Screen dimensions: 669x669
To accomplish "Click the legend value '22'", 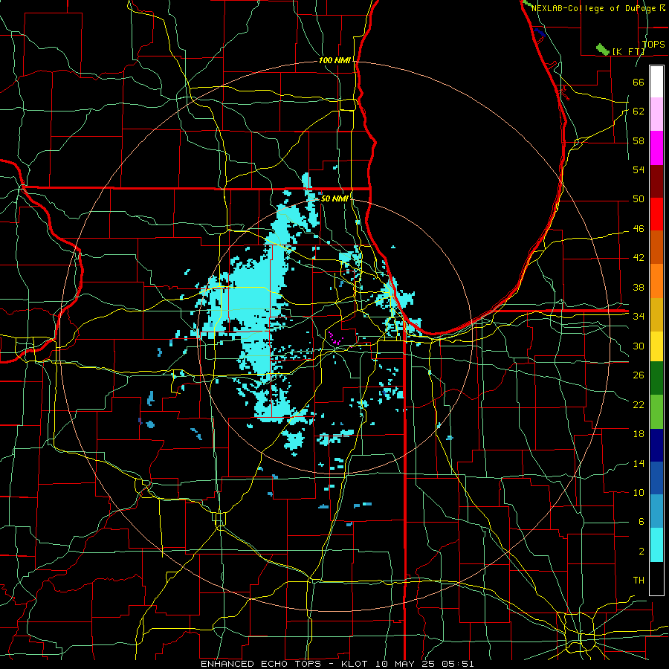I will [639, 404].
